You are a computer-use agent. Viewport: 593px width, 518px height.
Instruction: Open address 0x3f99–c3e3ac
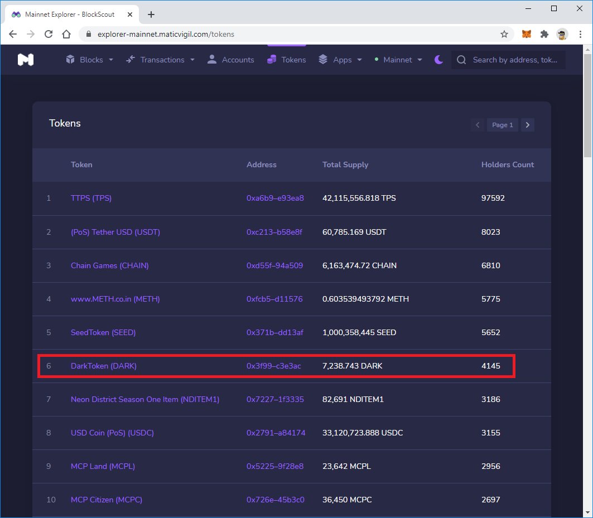(x=274, y=366)
